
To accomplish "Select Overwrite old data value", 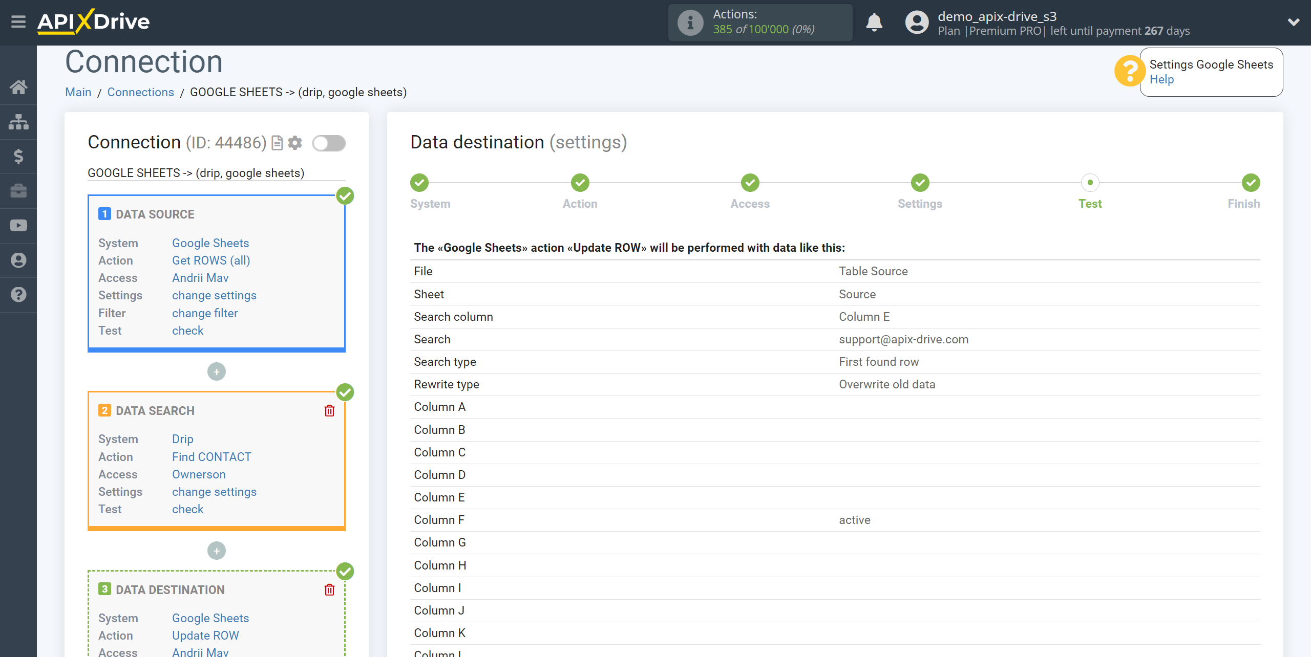I will click(887, 384).
